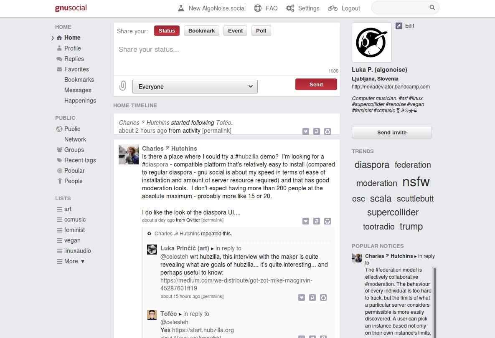
Task: Click the Edit profile pencil icon
Action: click(x=399, y=26)
